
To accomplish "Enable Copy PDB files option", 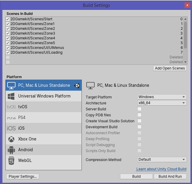I will [139, 115].
